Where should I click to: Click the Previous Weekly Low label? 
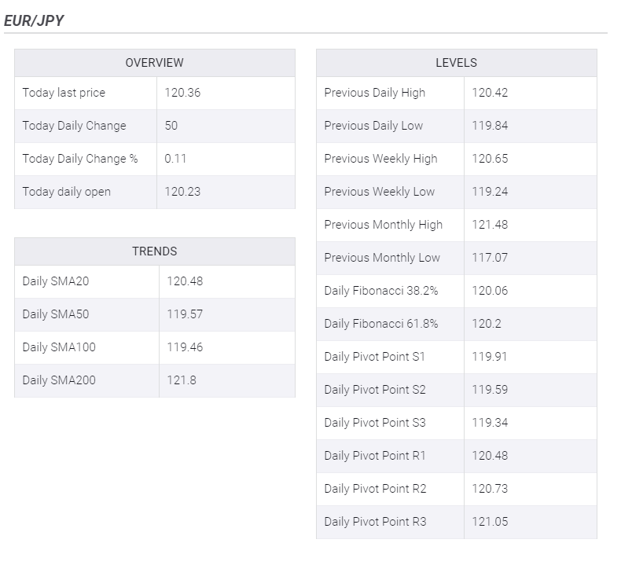pyautogui.click(x=379, y=192)
